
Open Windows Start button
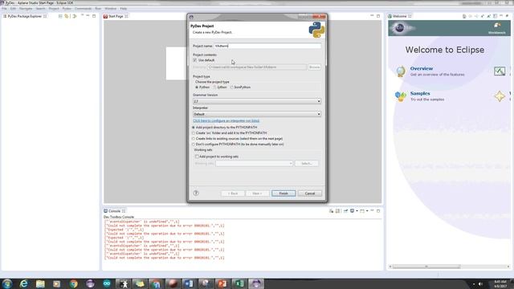point(7,283)
